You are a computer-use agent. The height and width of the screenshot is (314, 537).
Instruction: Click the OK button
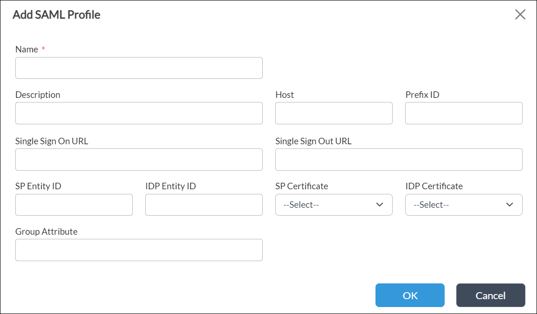pyautogui.click(x=410, y=295)
